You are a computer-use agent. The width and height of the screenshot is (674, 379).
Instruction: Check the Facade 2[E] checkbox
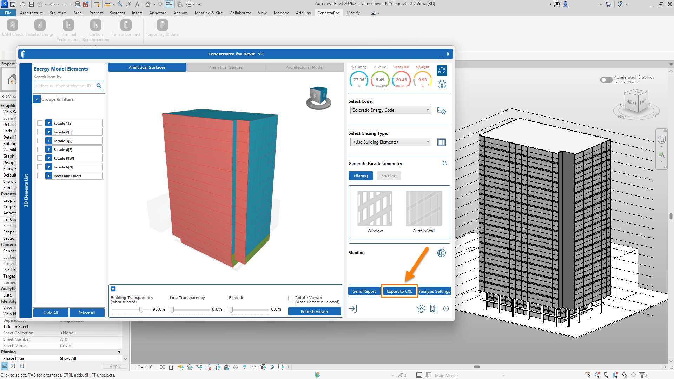[x=40, y=132]
